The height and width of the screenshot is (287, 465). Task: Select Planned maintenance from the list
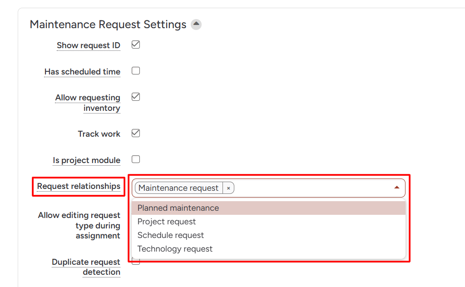(178, 208)
